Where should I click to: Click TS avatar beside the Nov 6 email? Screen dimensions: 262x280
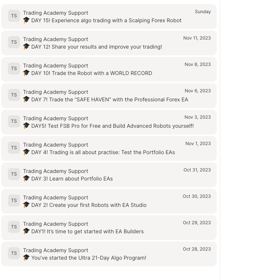tap(14, 95)
